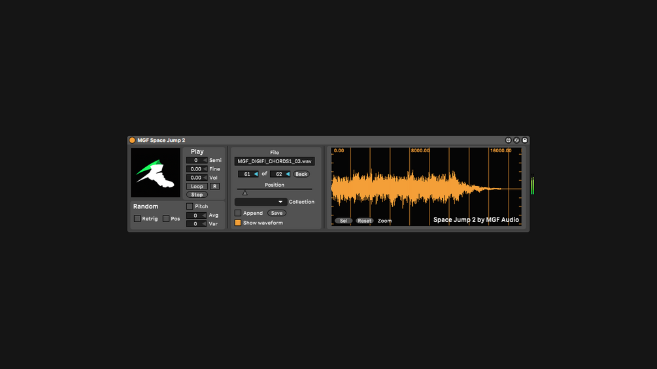Click the Var number box

pyautogui.click(x=196, y=224)
